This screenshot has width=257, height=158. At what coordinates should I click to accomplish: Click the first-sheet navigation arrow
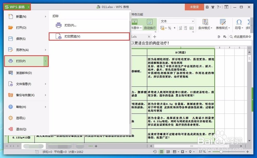pos(7,146)
